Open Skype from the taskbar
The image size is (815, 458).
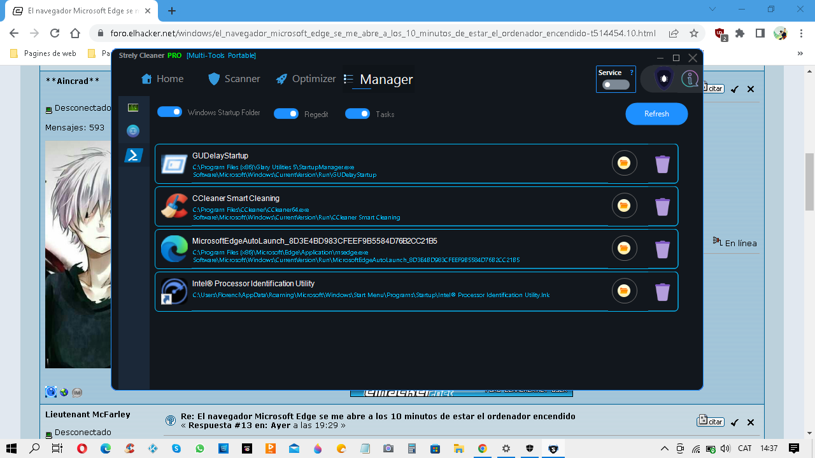[x=176, y=448]
